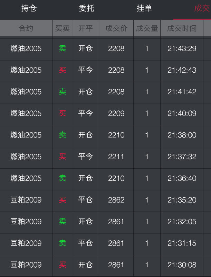Switch to the 持仓 tab
The image size is (211, 277).
29,8
